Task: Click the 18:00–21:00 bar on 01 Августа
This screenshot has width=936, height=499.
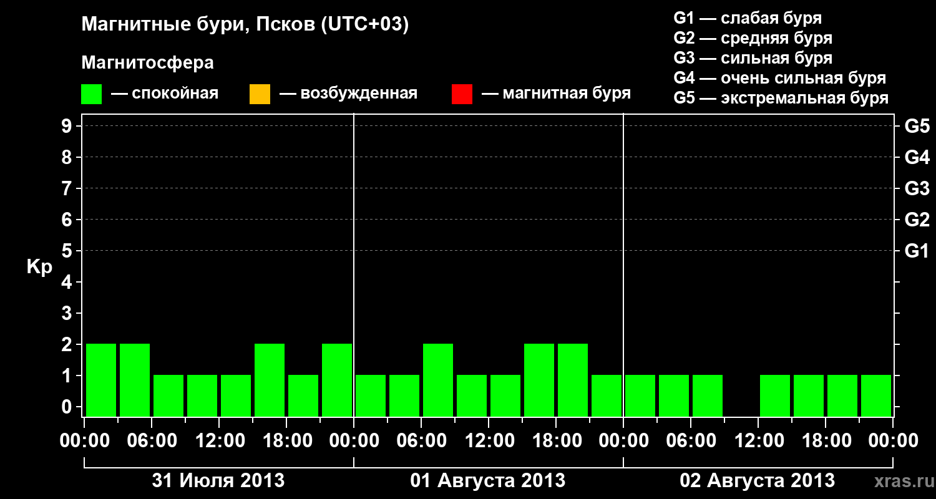Action: [573, 380]
